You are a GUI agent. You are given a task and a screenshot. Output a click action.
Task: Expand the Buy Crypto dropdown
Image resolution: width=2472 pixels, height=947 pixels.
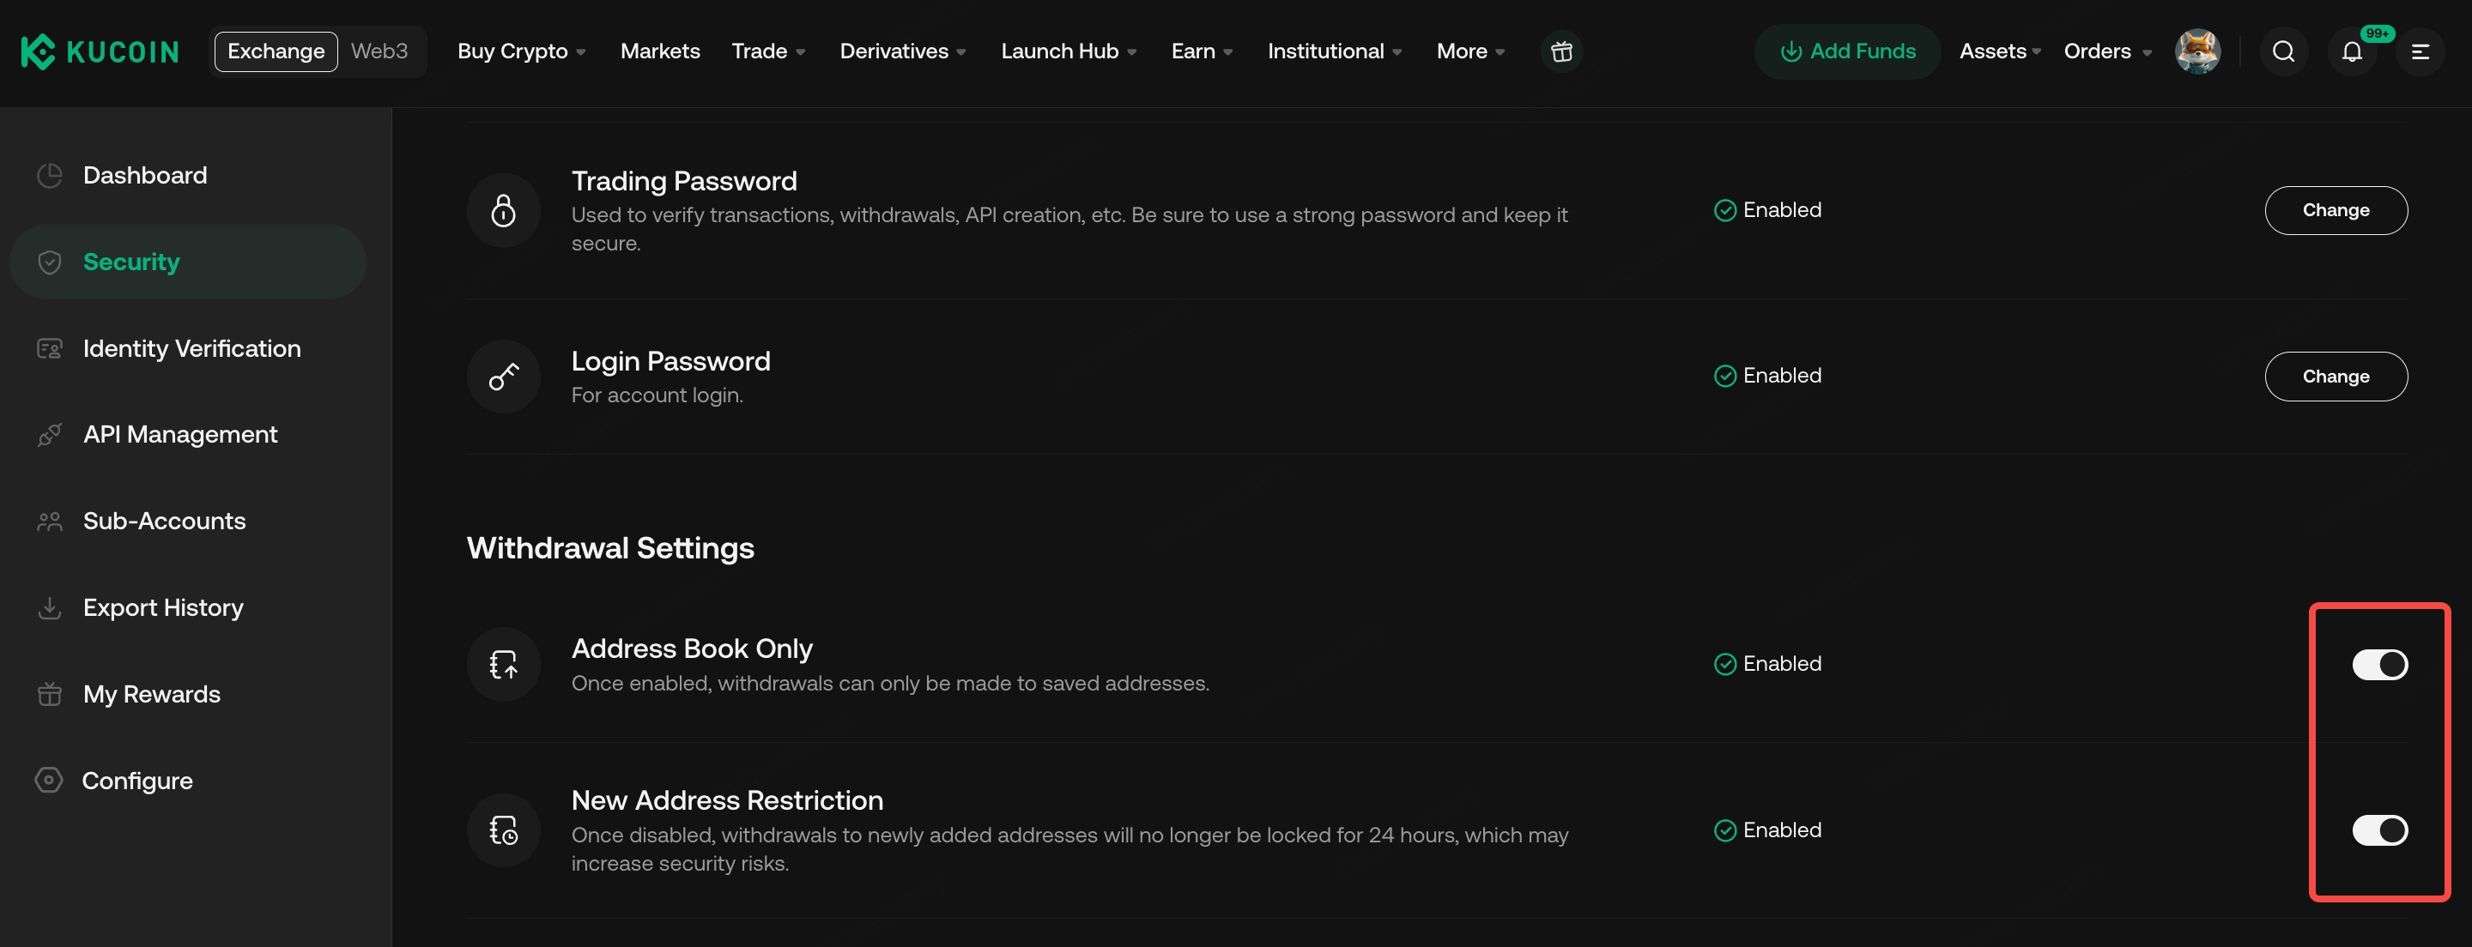(522, 51)
